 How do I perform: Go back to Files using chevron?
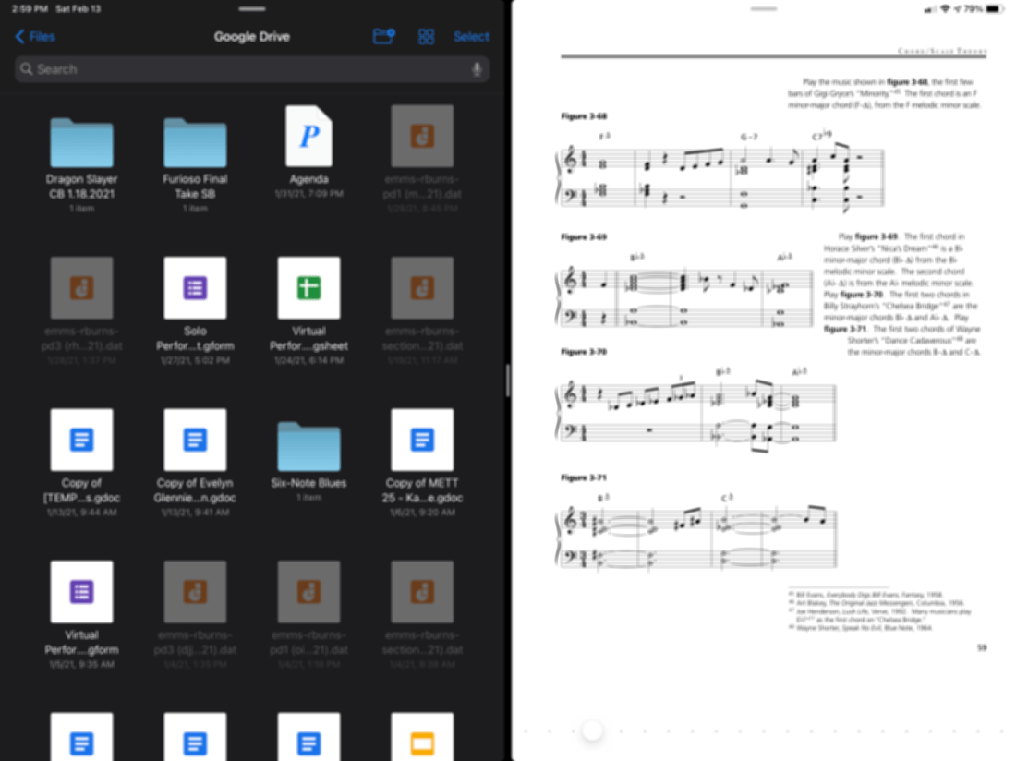click(35, 37)
